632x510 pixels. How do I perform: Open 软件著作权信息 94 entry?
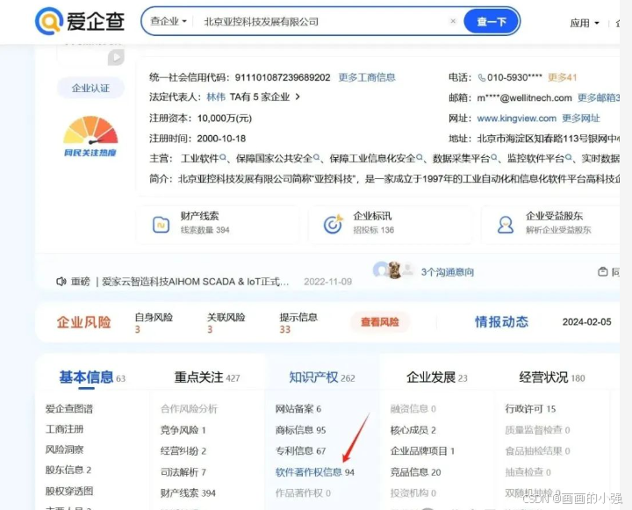pyautogui.click(x=315, y=472)
